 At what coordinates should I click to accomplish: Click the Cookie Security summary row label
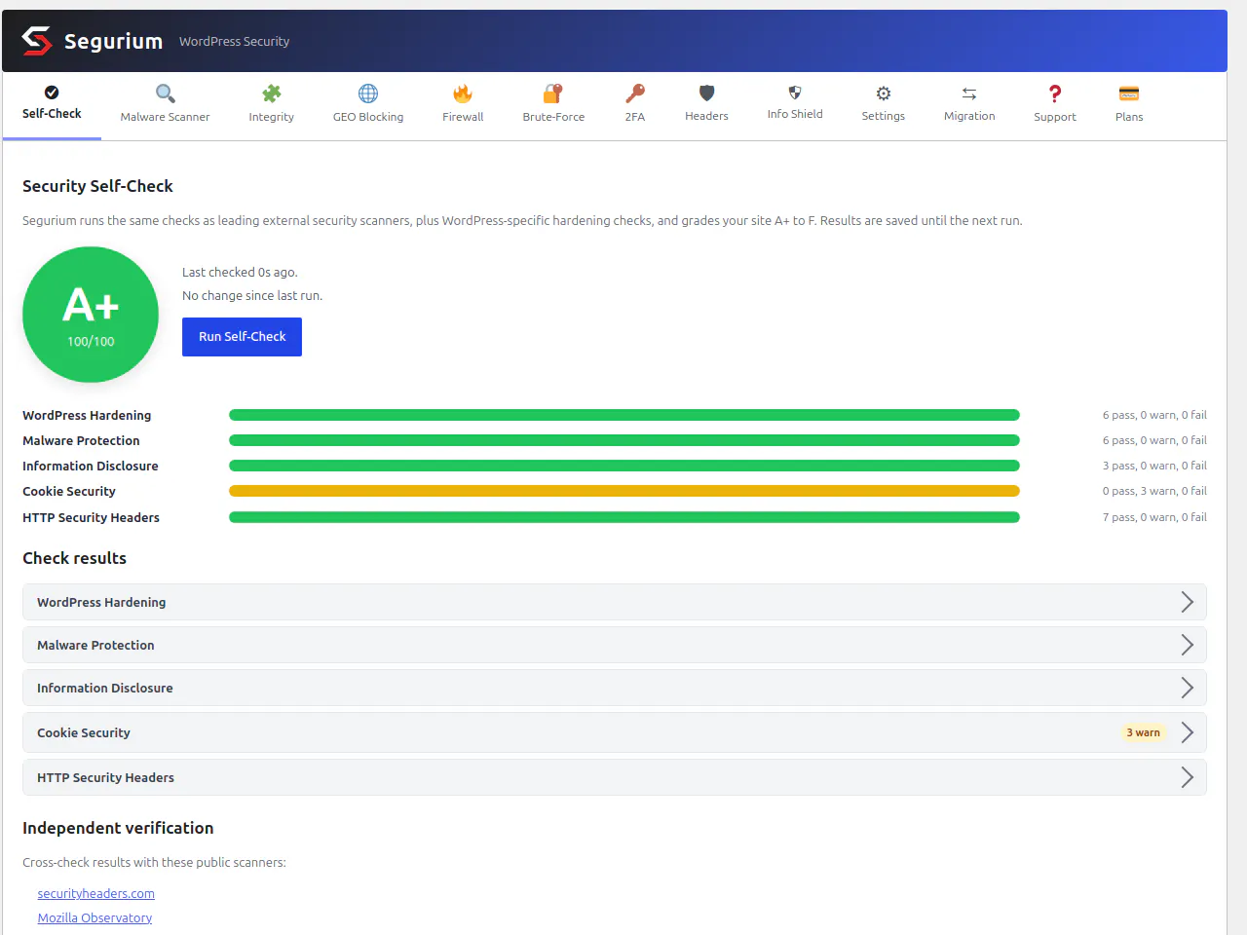pos(69,492)
